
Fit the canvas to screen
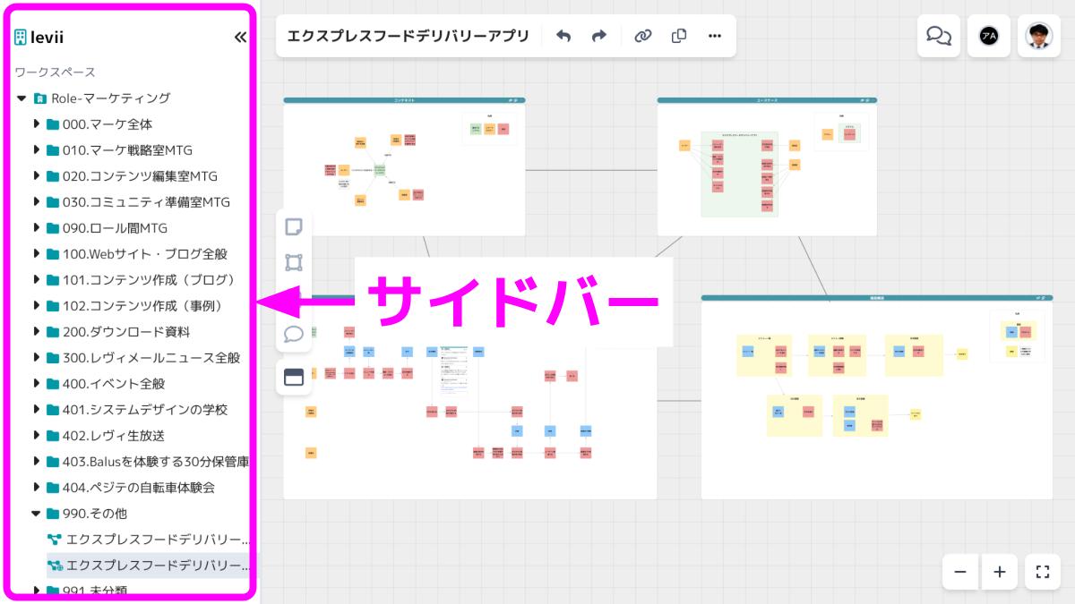(1043, 572)
